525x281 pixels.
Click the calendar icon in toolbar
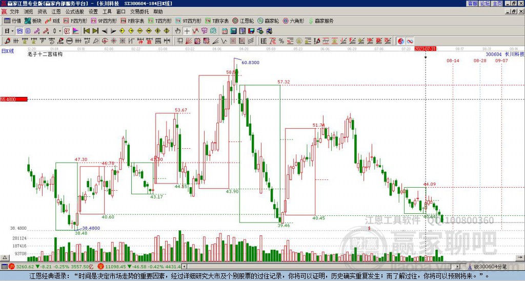[225, 31]
